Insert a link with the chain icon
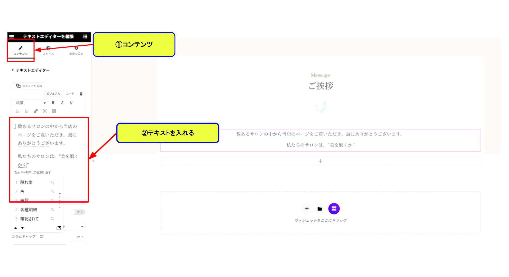Viewport: 509px width, 277px height. [36, 111]
